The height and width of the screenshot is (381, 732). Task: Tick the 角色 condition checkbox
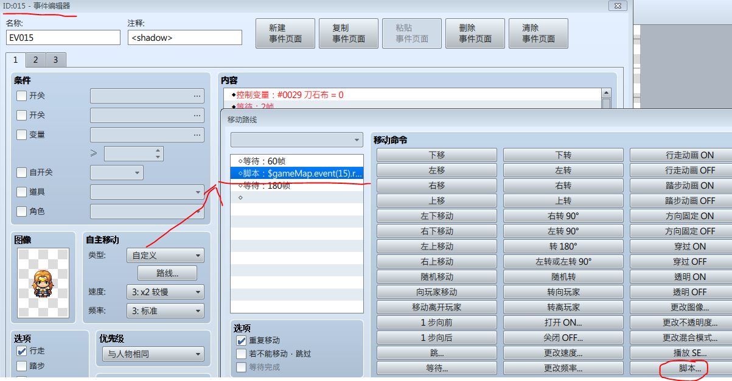21,211
